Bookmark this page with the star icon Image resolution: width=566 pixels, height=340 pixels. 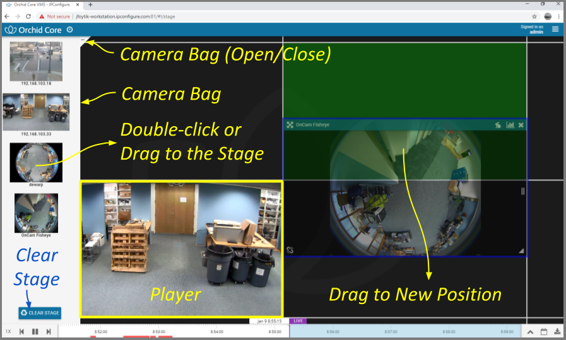(x=534, y=16)
